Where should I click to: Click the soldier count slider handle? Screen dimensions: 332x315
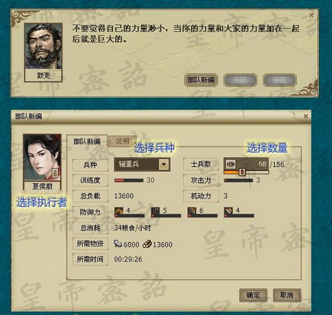point(242,172)
